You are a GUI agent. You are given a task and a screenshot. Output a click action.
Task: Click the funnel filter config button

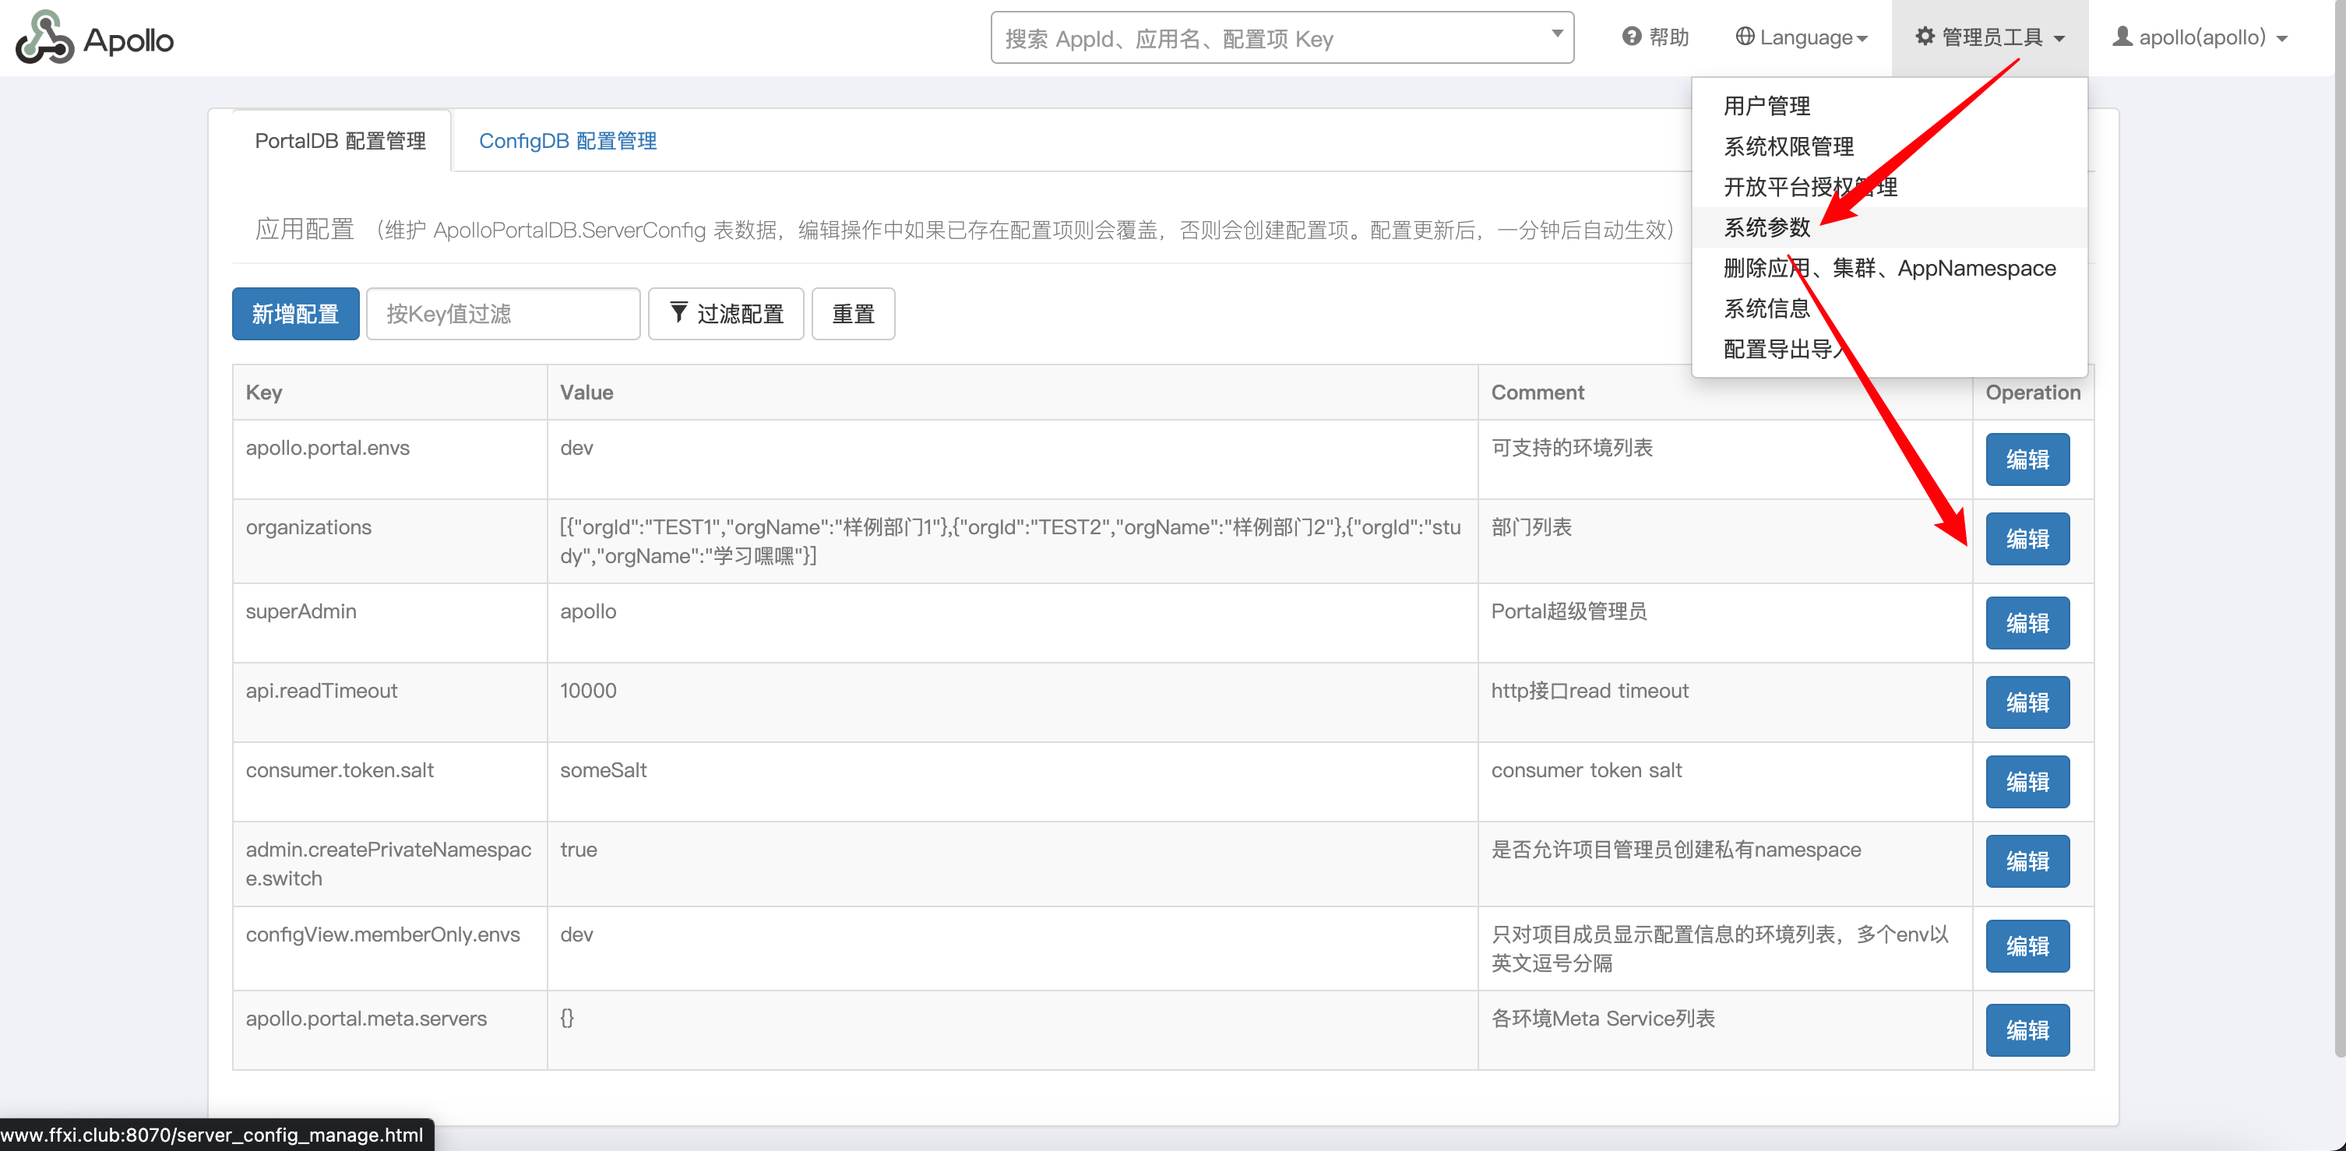pyautogui.click(x=725, y=314)
